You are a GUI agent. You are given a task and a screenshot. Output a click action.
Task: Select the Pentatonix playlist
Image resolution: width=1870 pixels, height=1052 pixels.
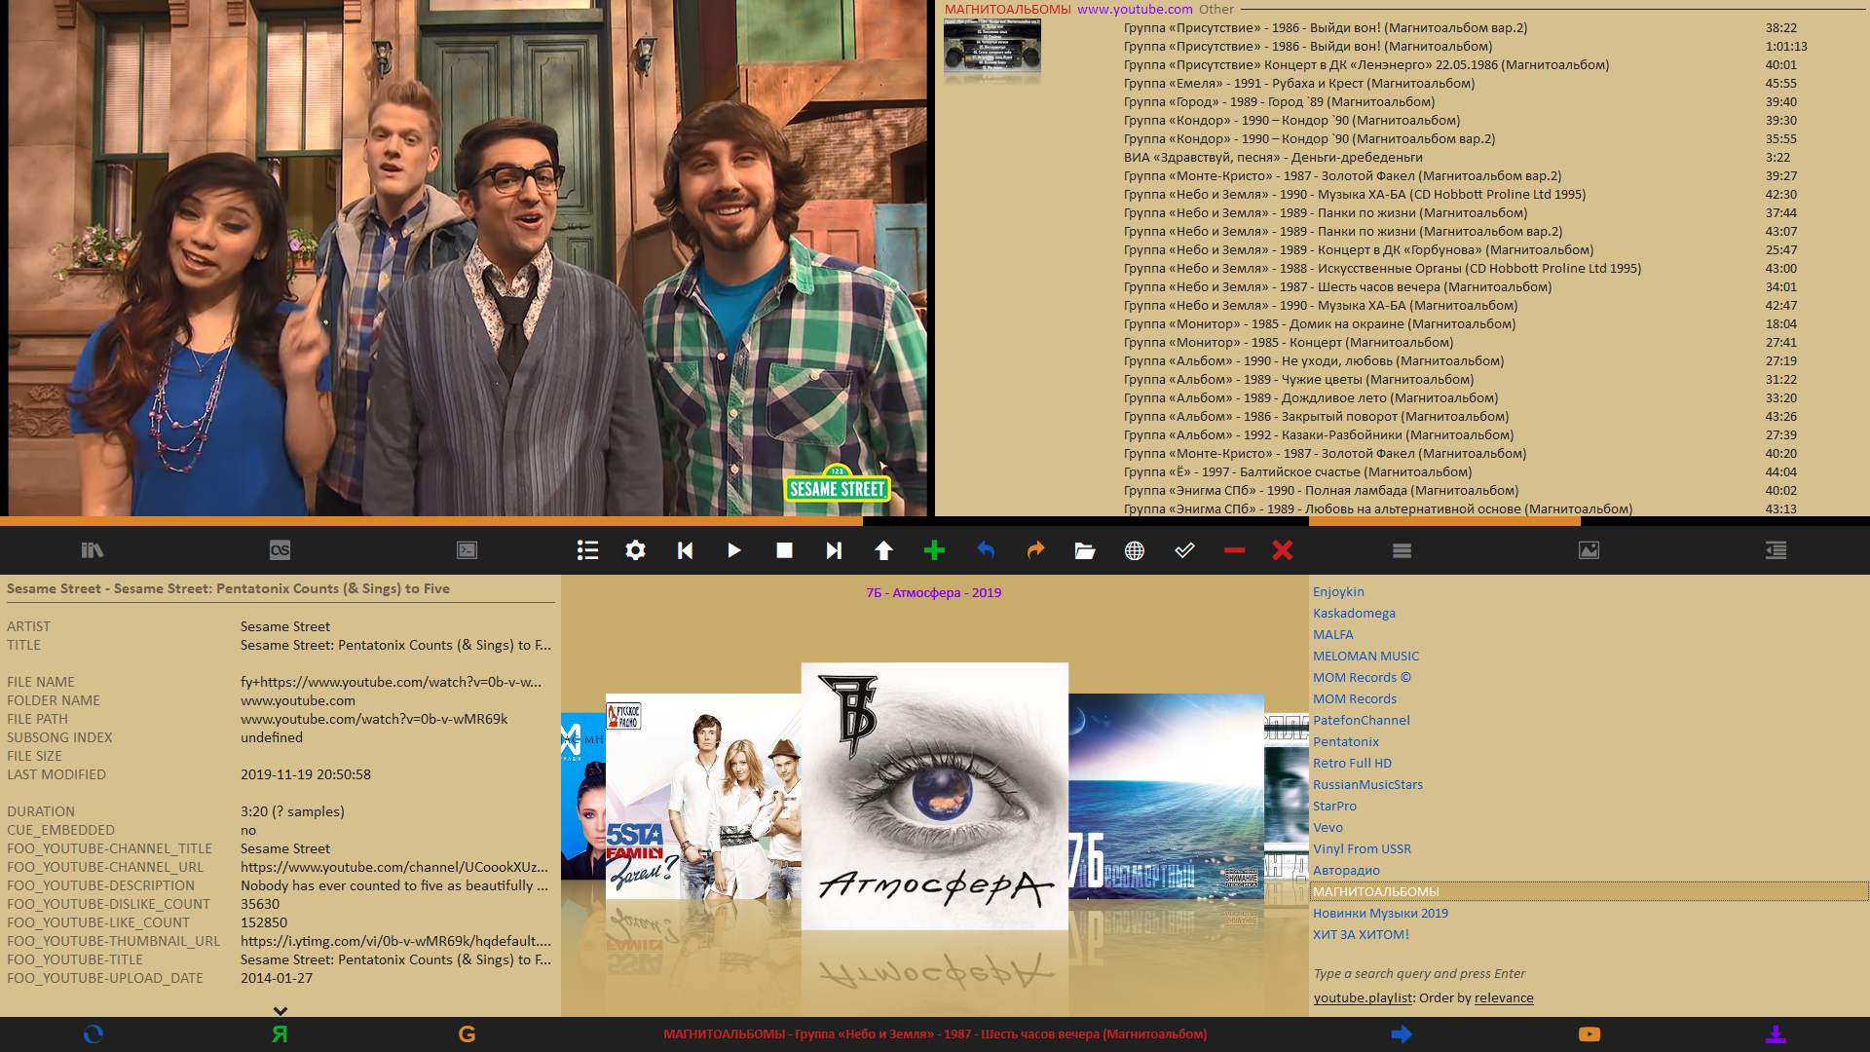coord(1345,741)
